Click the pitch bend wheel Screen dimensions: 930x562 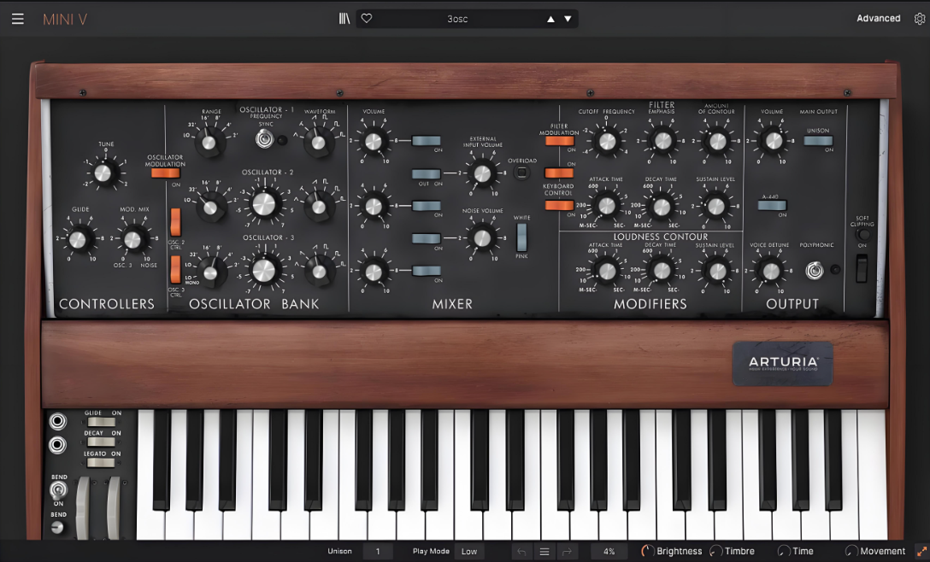pyautogui.click(x=82, y=508)
